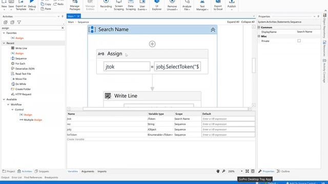Open Test Manager menu
The height and width of the screenshot is (184, 328).
click(x=202, y=5)
